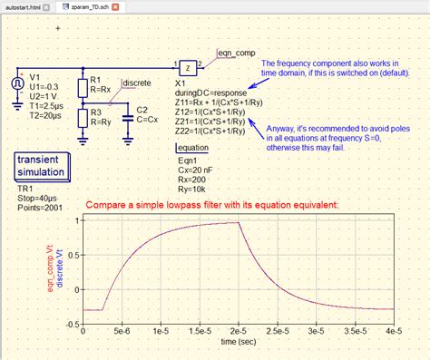Click the eqn_comp node label
The image size is (430, 360).
coord(236,53)
